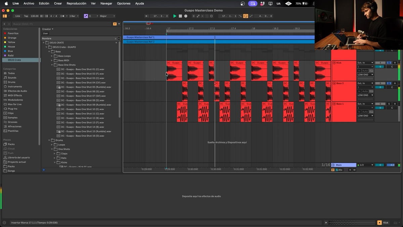
Task: Open the Instruments category
Action: [x=15, y=86]
